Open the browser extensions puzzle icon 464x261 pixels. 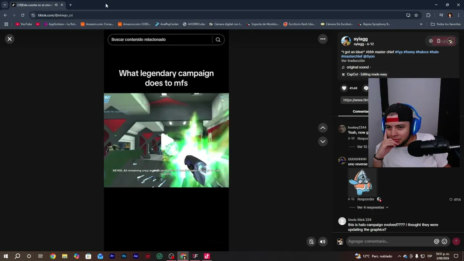pyautogui.click(x=428, y=15)
